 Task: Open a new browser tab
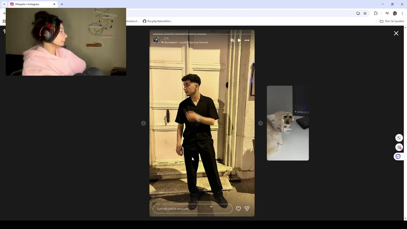click(62, 4)
